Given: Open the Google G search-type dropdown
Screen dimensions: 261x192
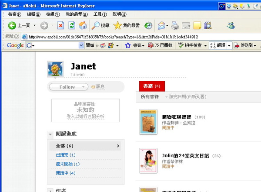Looking at the screenshot, I should tap(30, 45).
